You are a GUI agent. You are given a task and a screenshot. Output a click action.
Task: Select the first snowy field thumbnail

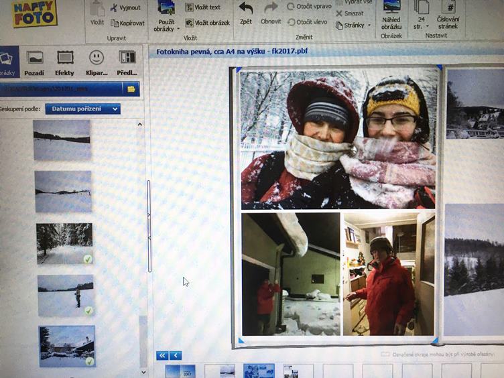[62, 140]
